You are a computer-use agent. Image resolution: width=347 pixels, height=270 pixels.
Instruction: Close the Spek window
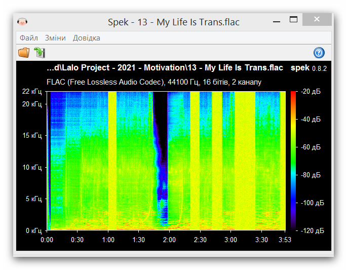click(317, 20)
